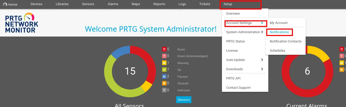The image size is (346, 107).
Task: Click the "Paused" legend label
Action: tap(182, 77)
